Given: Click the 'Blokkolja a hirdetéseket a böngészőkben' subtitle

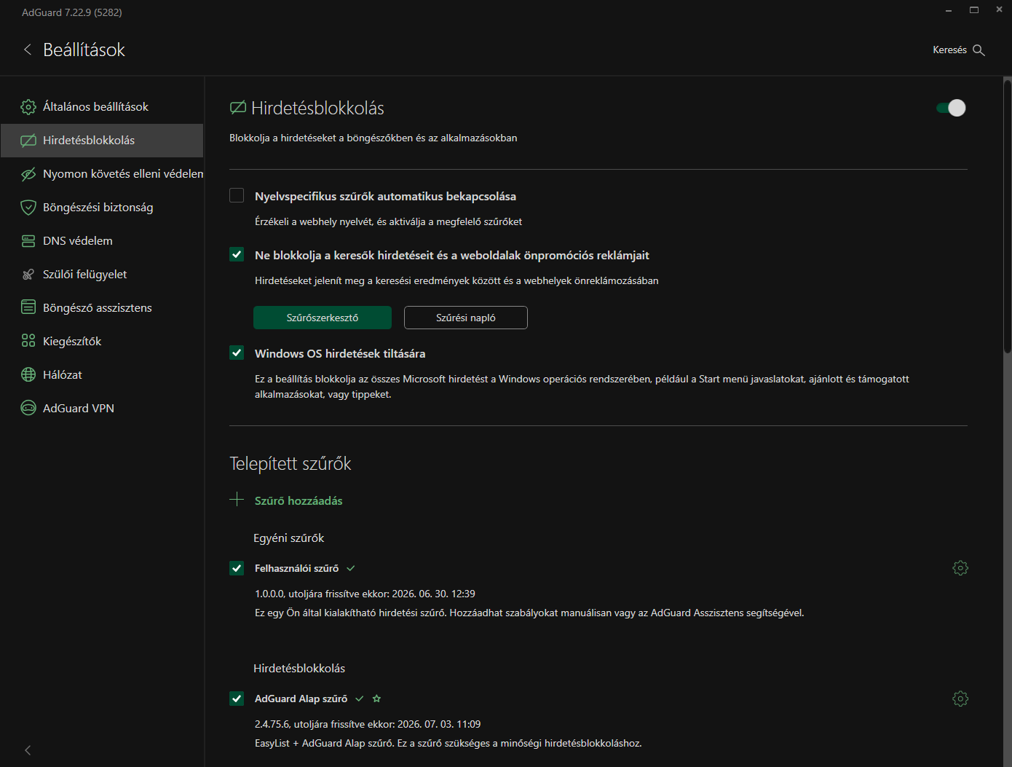Looking at the screenshot, I should (x=373, y=138).
